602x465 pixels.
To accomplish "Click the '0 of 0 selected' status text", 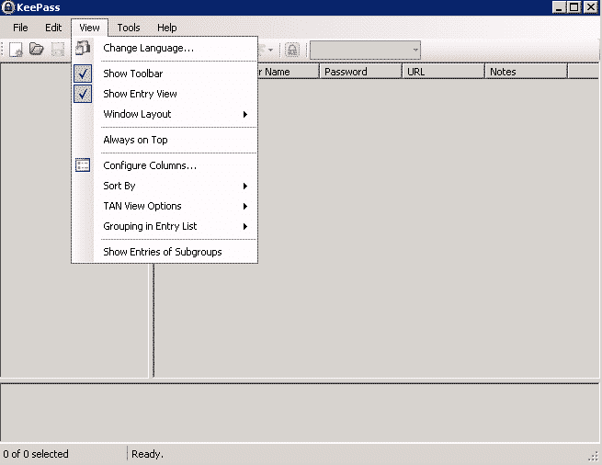I will 36,454.
